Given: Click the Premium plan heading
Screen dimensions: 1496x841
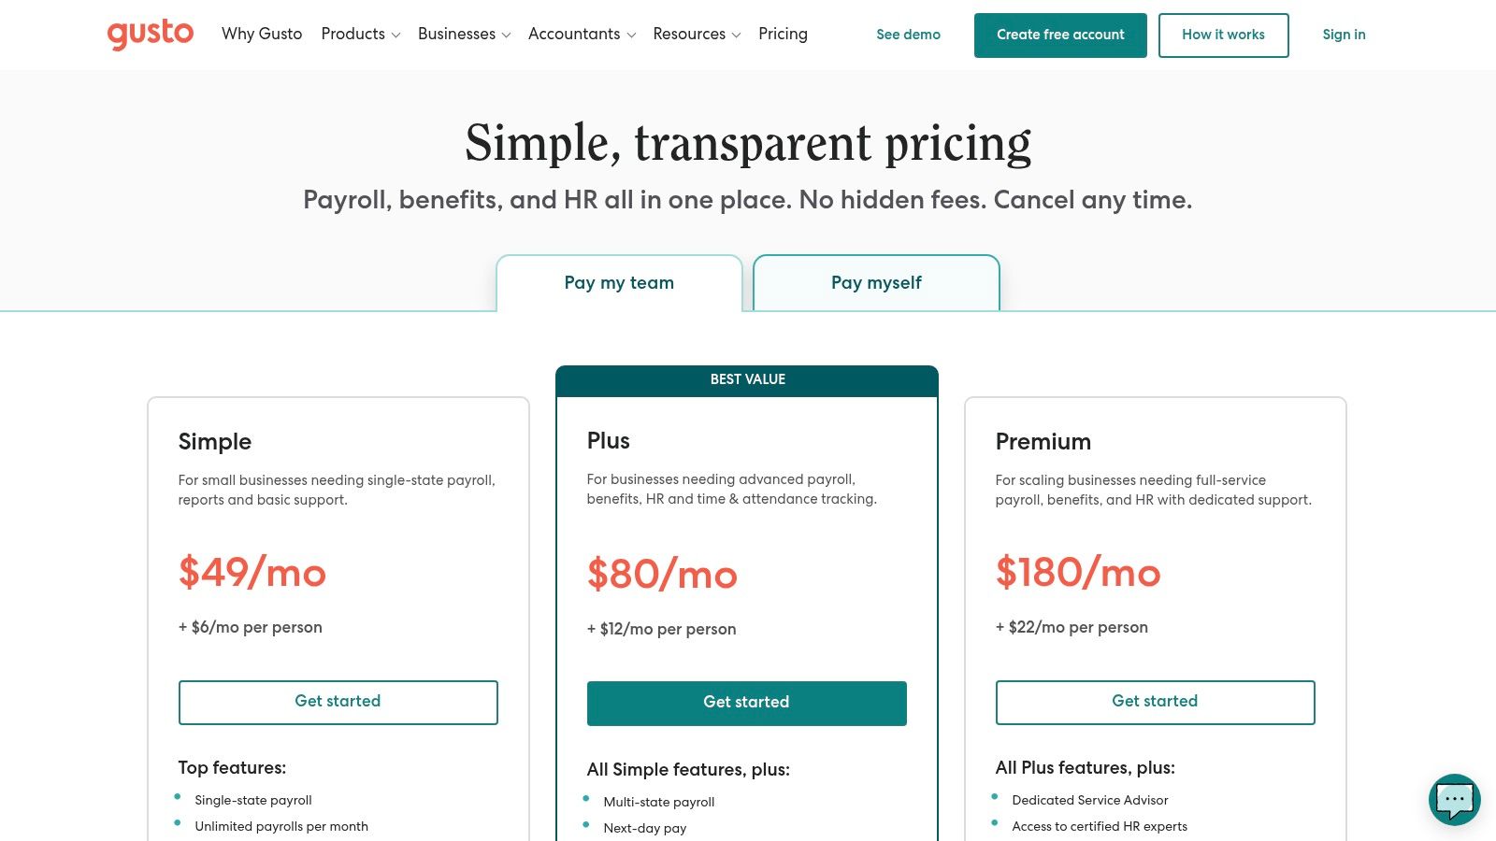Looking at the screenshot, I should (1043, 441).
